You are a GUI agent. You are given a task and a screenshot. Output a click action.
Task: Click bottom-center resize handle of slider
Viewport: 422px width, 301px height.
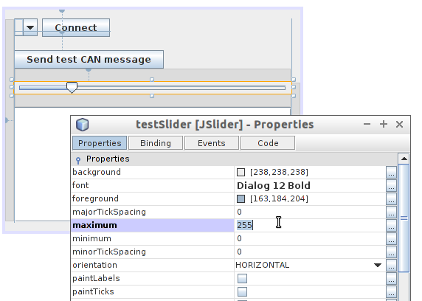[152, 96]
